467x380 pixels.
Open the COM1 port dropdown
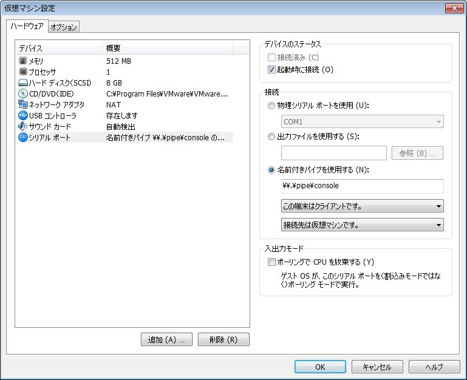[x=362, y=121]
